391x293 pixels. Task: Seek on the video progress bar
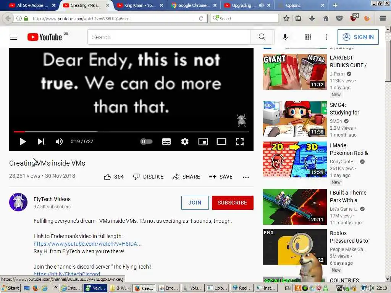click(x=131, y=132)
